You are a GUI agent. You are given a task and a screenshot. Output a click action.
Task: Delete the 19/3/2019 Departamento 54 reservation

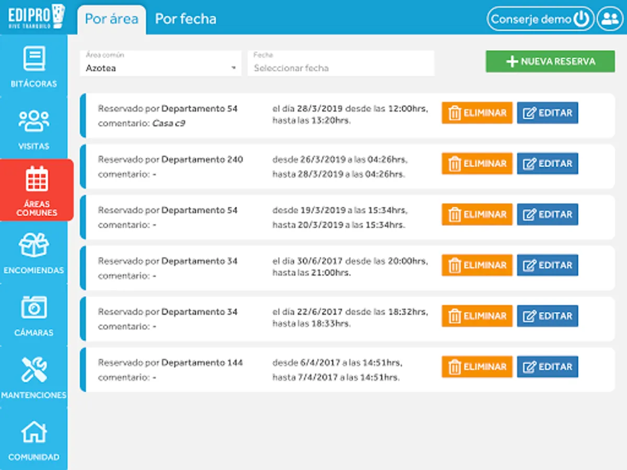pos(477,214)
